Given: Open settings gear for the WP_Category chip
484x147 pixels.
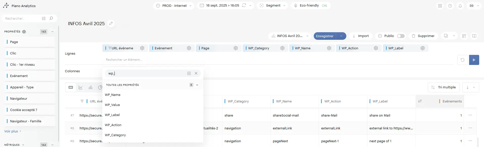Looking at the screenshot, I should [282, 48].
